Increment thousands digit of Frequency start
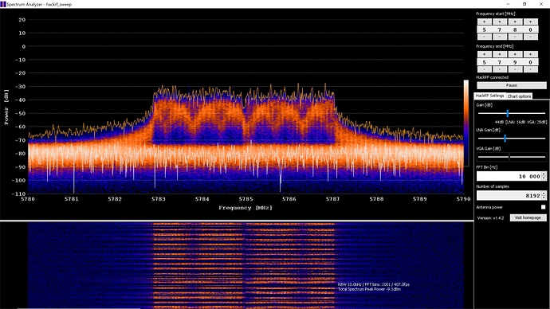The image size is (550, 309). [484, 22]
